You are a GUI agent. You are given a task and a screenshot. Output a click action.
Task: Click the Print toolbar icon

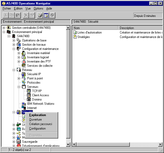click(x=40, y=15)
